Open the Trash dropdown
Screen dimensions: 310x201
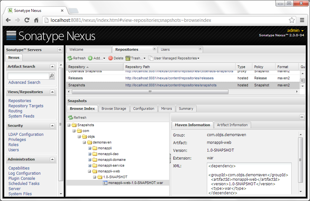(x=136, y=58)
